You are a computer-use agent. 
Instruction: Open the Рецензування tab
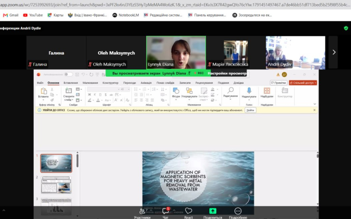(204, 83)
